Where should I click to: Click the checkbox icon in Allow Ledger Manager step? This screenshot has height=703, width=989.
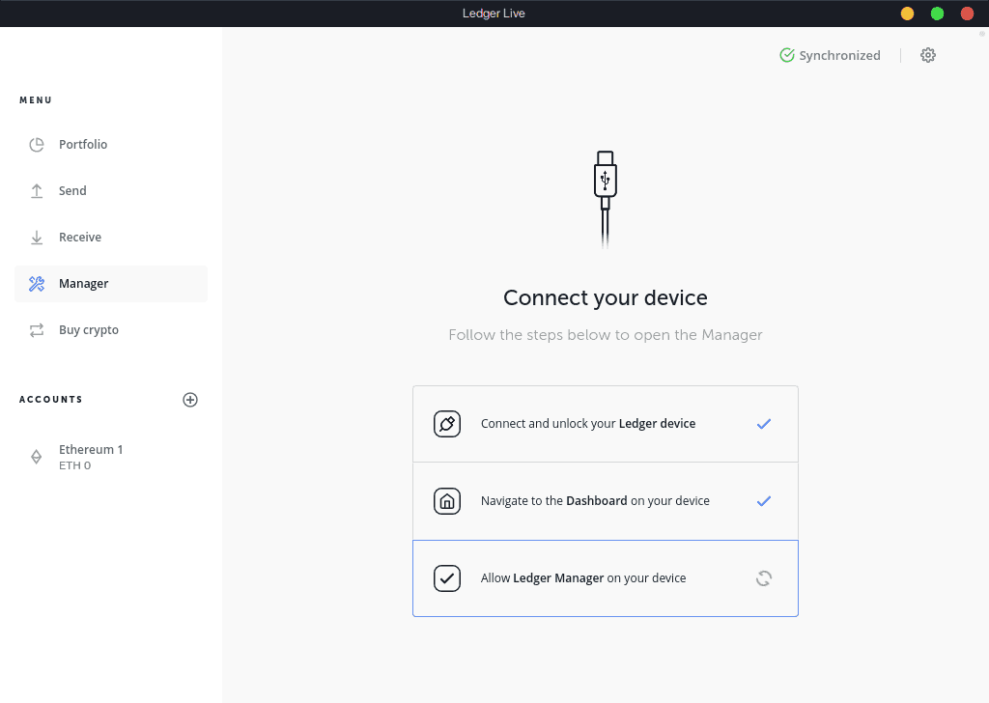446,578
